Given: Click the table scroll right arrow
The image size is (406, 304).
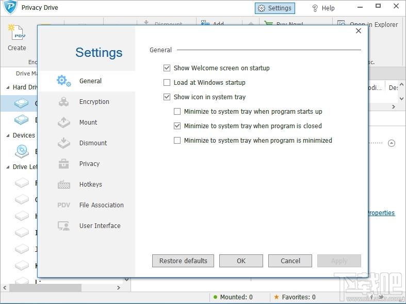Looking at the screenshot, I should [x=394, y=107].
